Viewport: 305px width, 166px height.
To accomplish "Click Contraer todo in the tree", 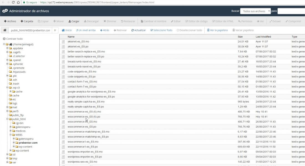I will [x=13, y=39].
